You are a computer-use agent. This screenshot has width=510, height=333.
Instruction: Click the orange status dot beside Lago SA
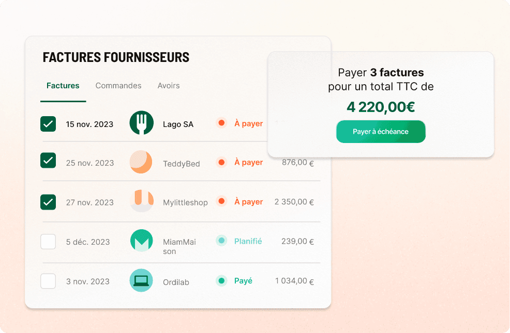pyautogui.click(x=222, y=123)
